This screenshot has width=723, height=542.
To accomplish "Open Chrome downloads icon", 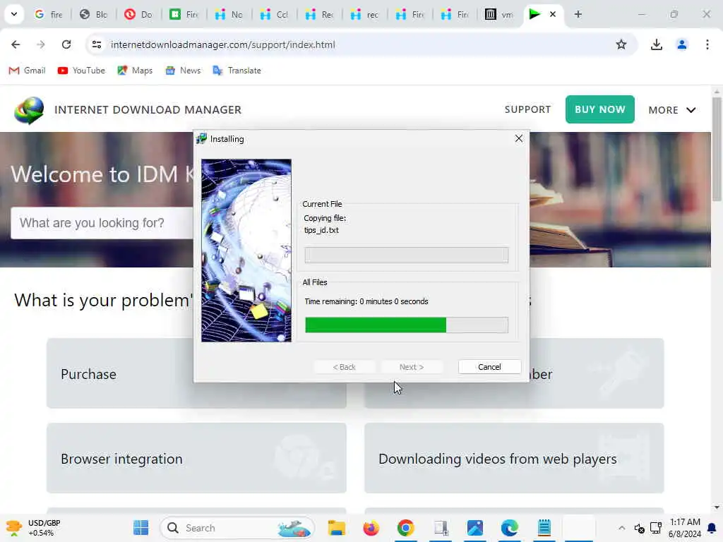I will [x=656, y=44].
